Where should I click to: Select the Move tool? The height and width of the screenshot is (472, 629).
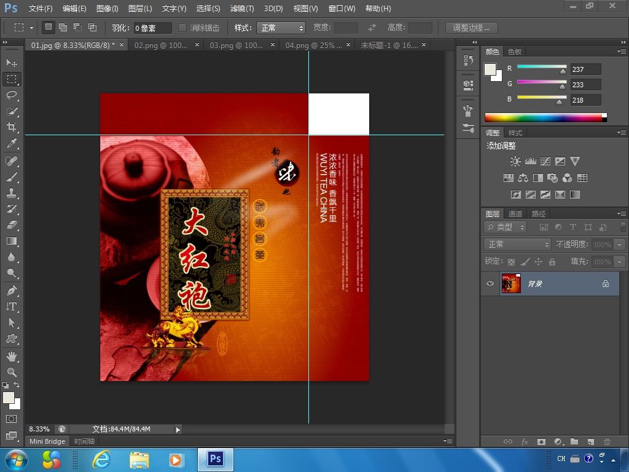tap(12, 63)
